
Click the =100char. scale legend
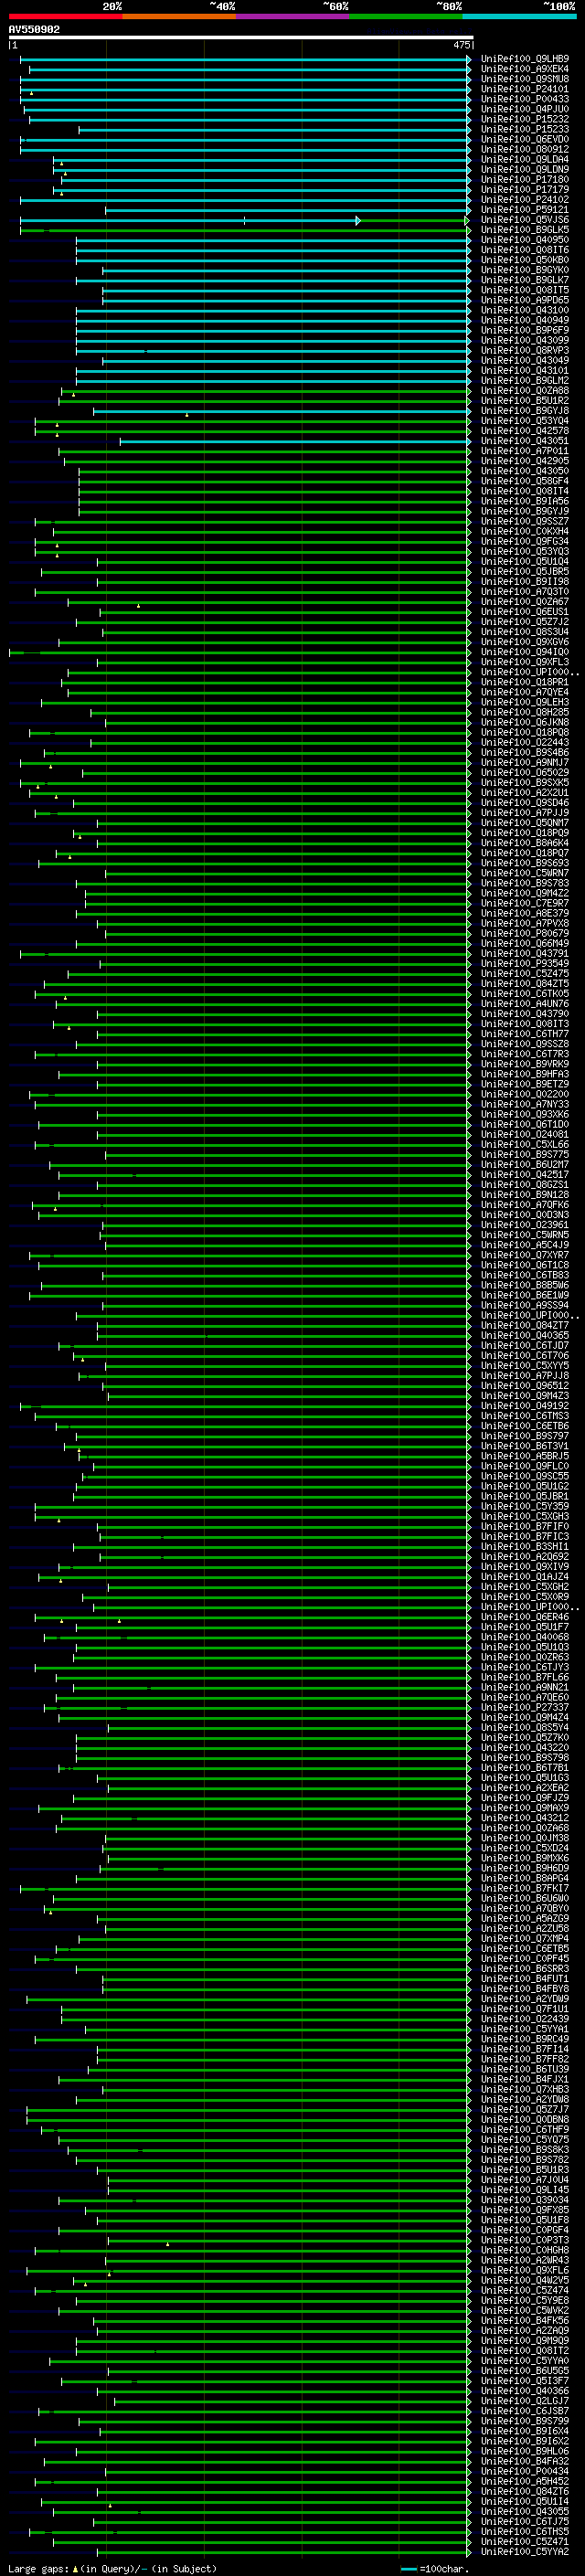[x=435, y=2568]
